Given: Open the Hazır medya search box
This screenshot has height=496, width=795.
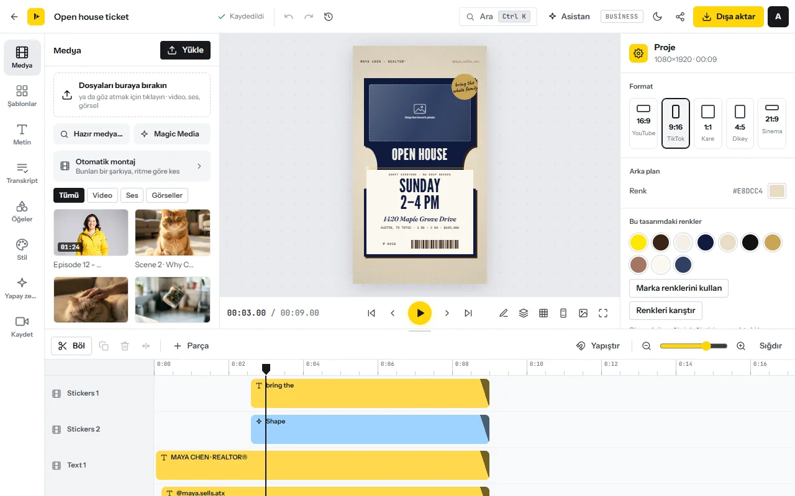Looking at the screenshot, I should coord(92,134).
